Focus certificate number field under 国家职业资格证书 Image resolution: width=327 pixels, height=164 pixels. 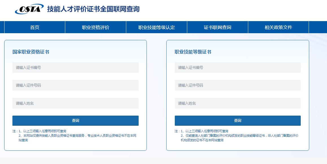75,68
